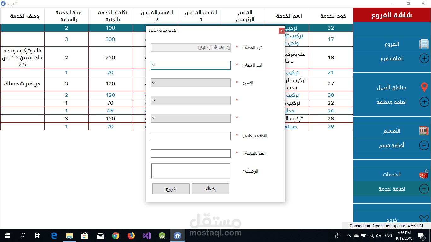Image resolution: width=431 pixels, height=242 pixels.
Task: Launch Firefox from the taskbar
Action: (131, 235)
